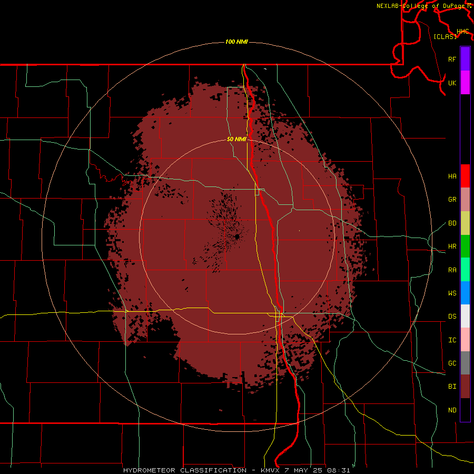Click the GC legend label
474x474 pixels.
pyautogui.click(x=452, y=363)
